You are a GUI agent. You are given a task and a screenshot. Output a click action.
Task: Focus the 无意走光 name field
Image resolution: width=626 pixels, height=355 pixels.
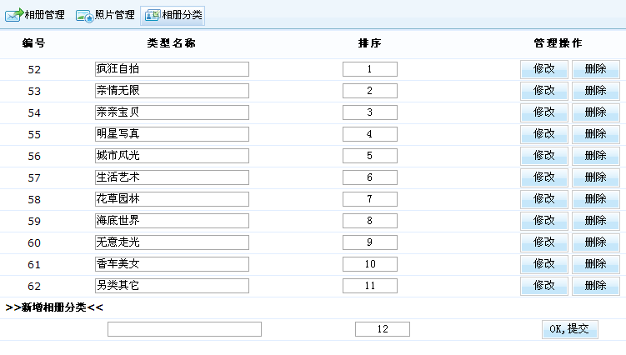point(172,242)
